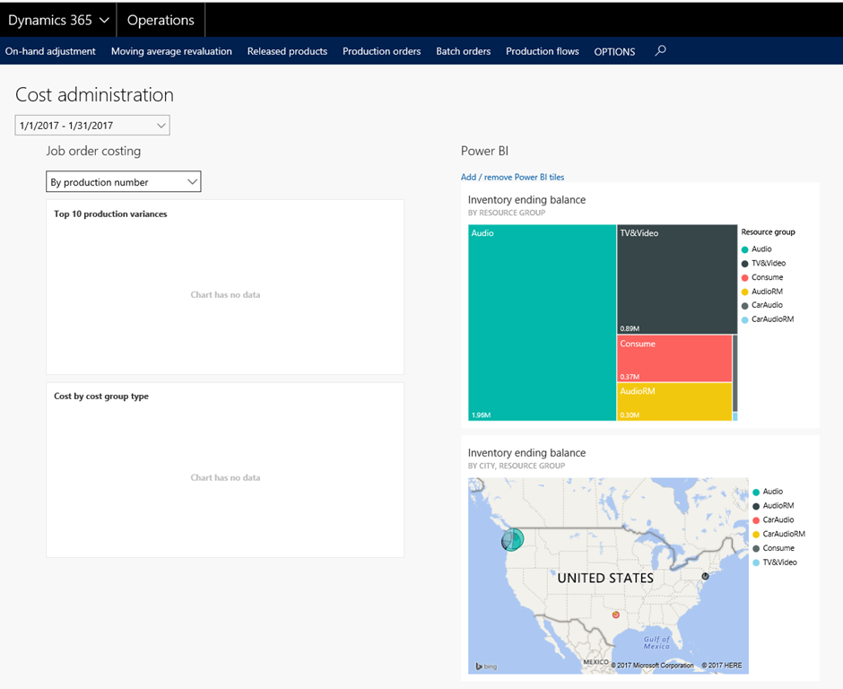This screenshot has height=689, width=843.
Task: Open the OPTIONS tab
Action: 614,52
